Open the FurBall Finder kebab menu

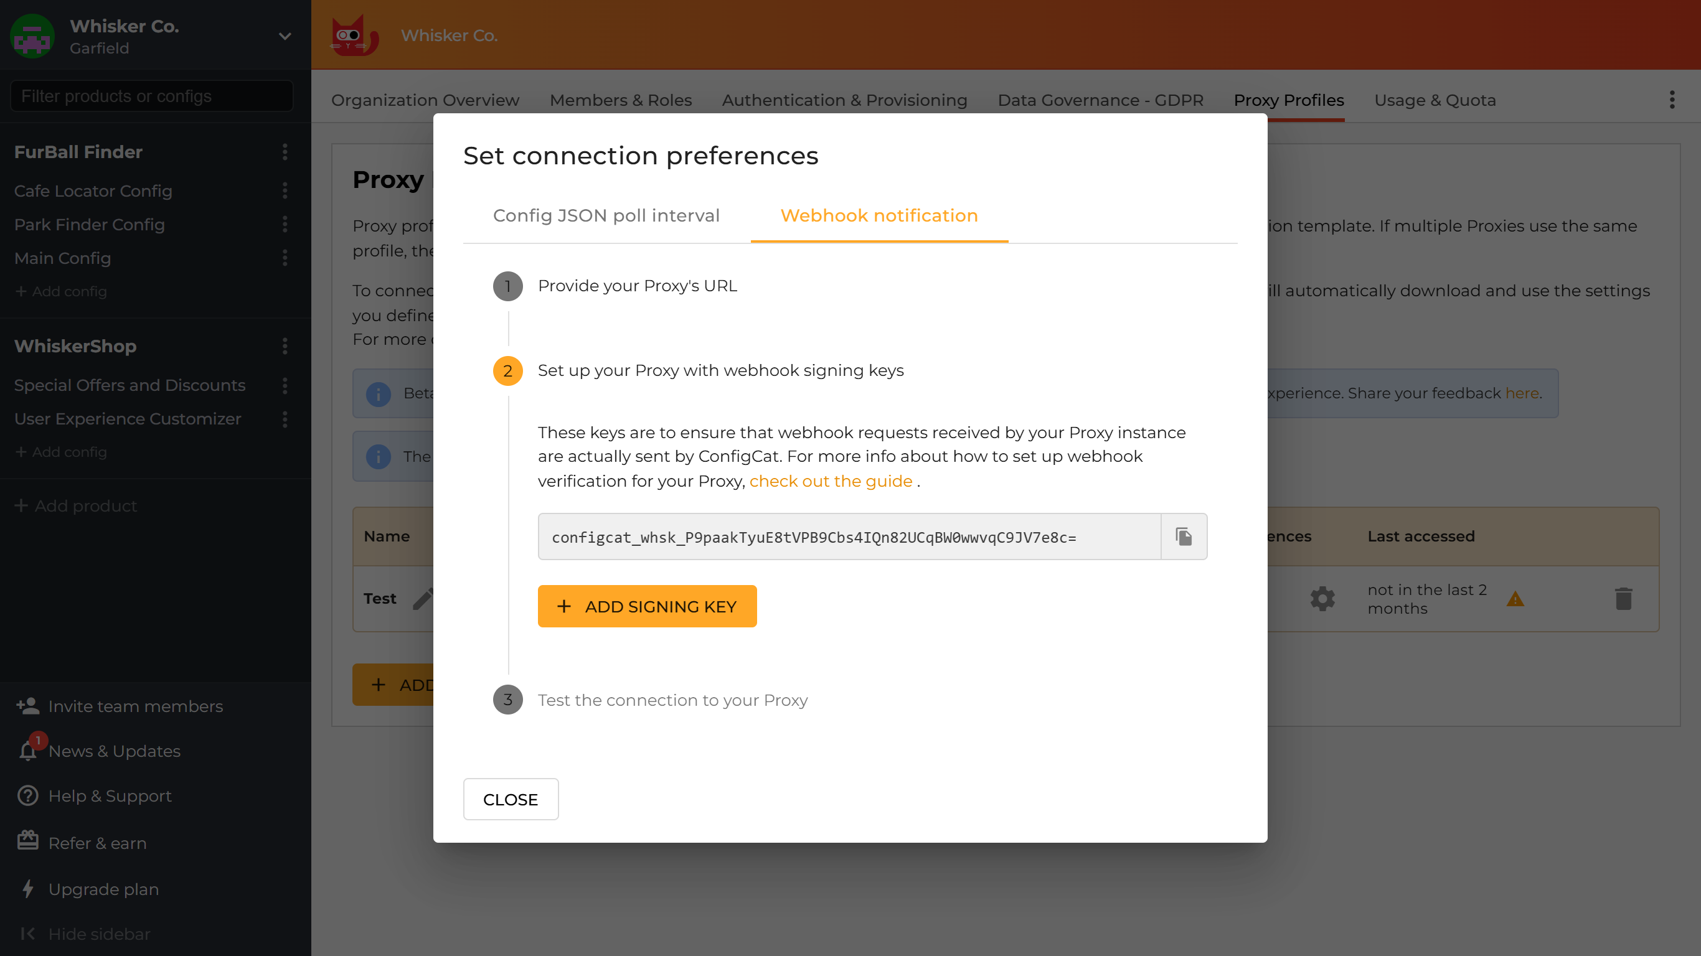(284, 152)
